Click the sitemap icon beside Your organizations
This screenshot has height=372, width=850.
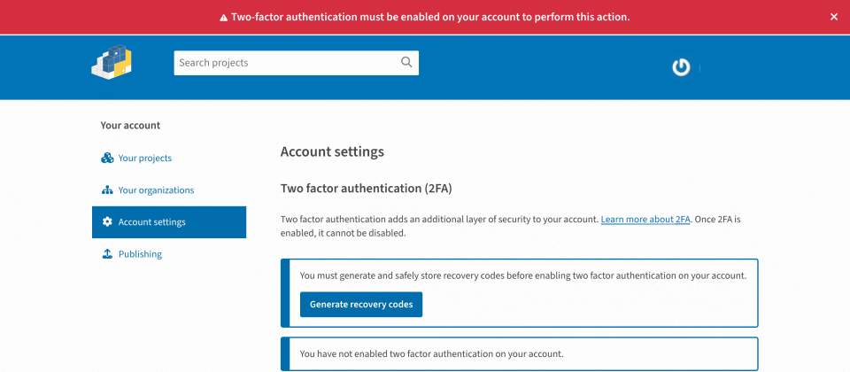(x=107, y=190)
